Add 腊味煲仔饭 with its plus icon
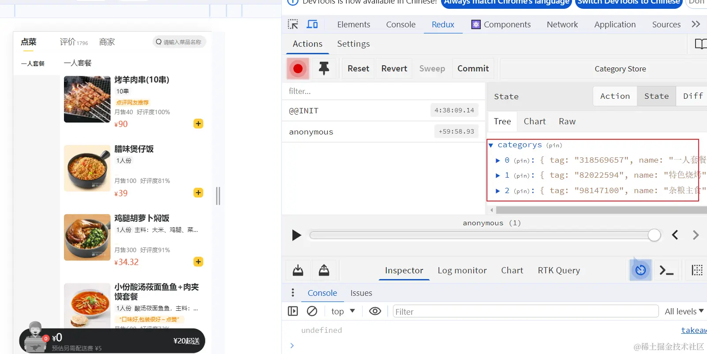This screenshot has width=707, height=354. click(x=198, y=193)
